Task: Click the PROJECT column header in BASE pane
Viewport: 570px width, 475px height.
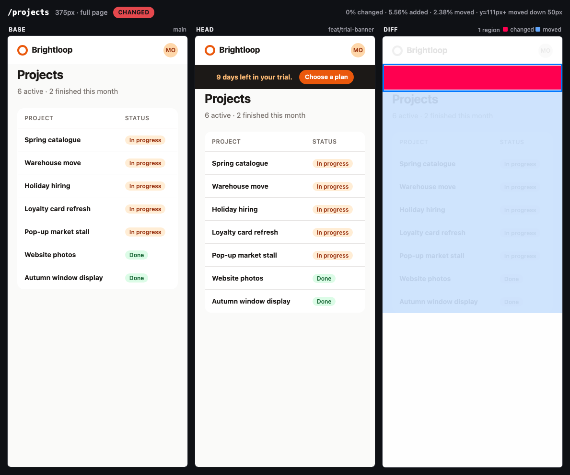Action: [39, 118]
